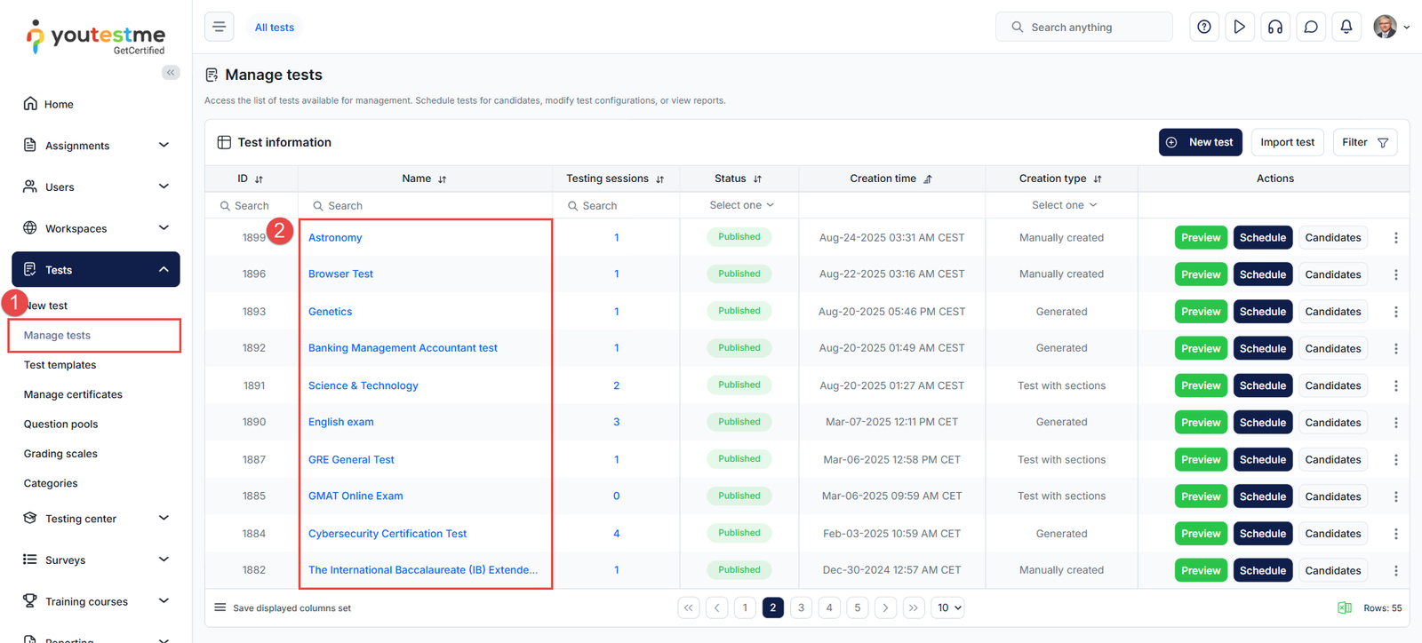The image size is (1422, 643).
Task: Toggle the hamburger menu icon
Action: (220, 27)
